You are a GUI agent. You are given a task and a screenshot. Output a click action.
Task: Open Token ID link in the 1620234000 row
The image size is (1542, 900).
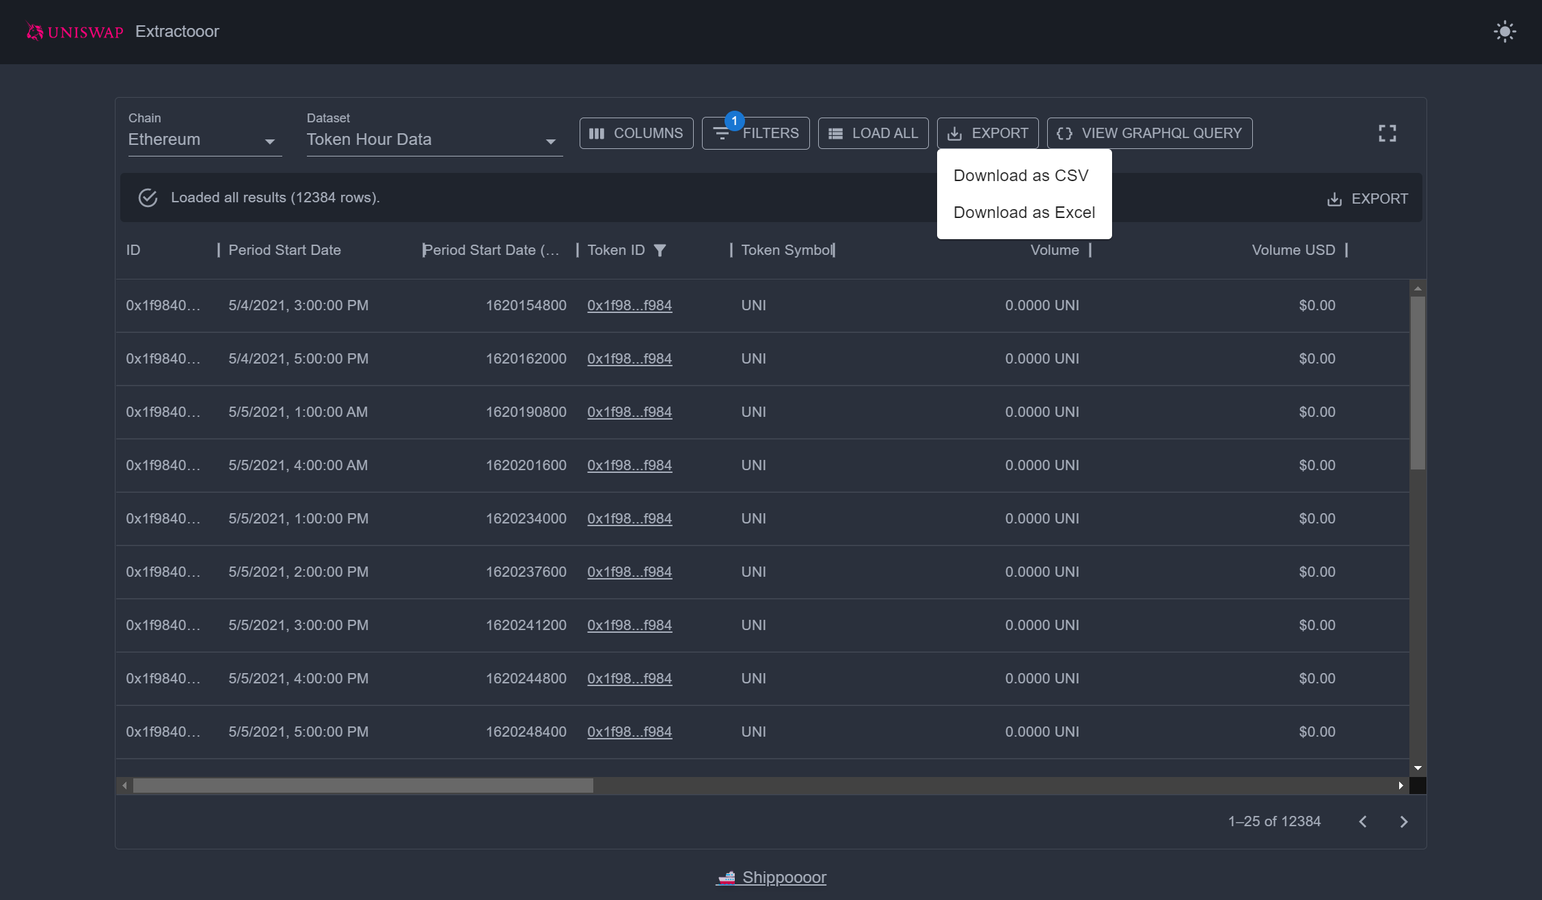[630, 519]
